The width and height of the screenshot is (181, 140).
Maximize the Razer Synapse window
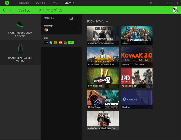coord(168,3)
